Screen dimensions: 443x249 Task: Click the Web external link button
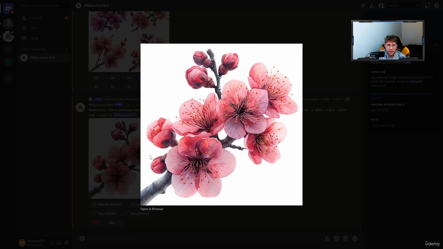115,223
